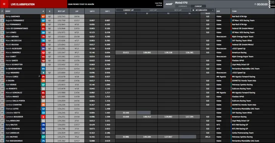Click the Q column header
Screen dimensions: 275x143
click(49, 11)
